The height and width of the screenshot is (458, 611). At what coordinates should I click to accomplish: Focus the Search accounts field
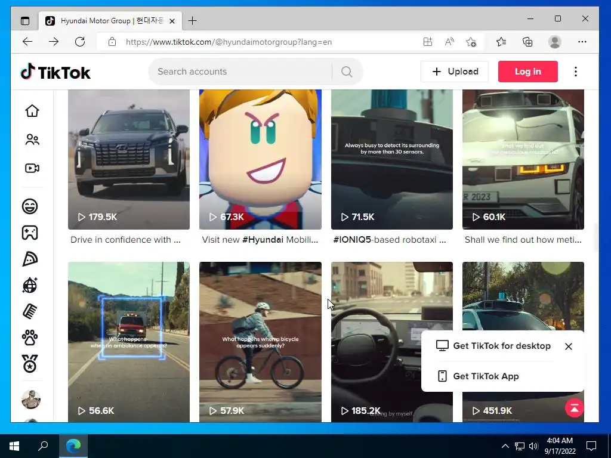tap(240, 72)
